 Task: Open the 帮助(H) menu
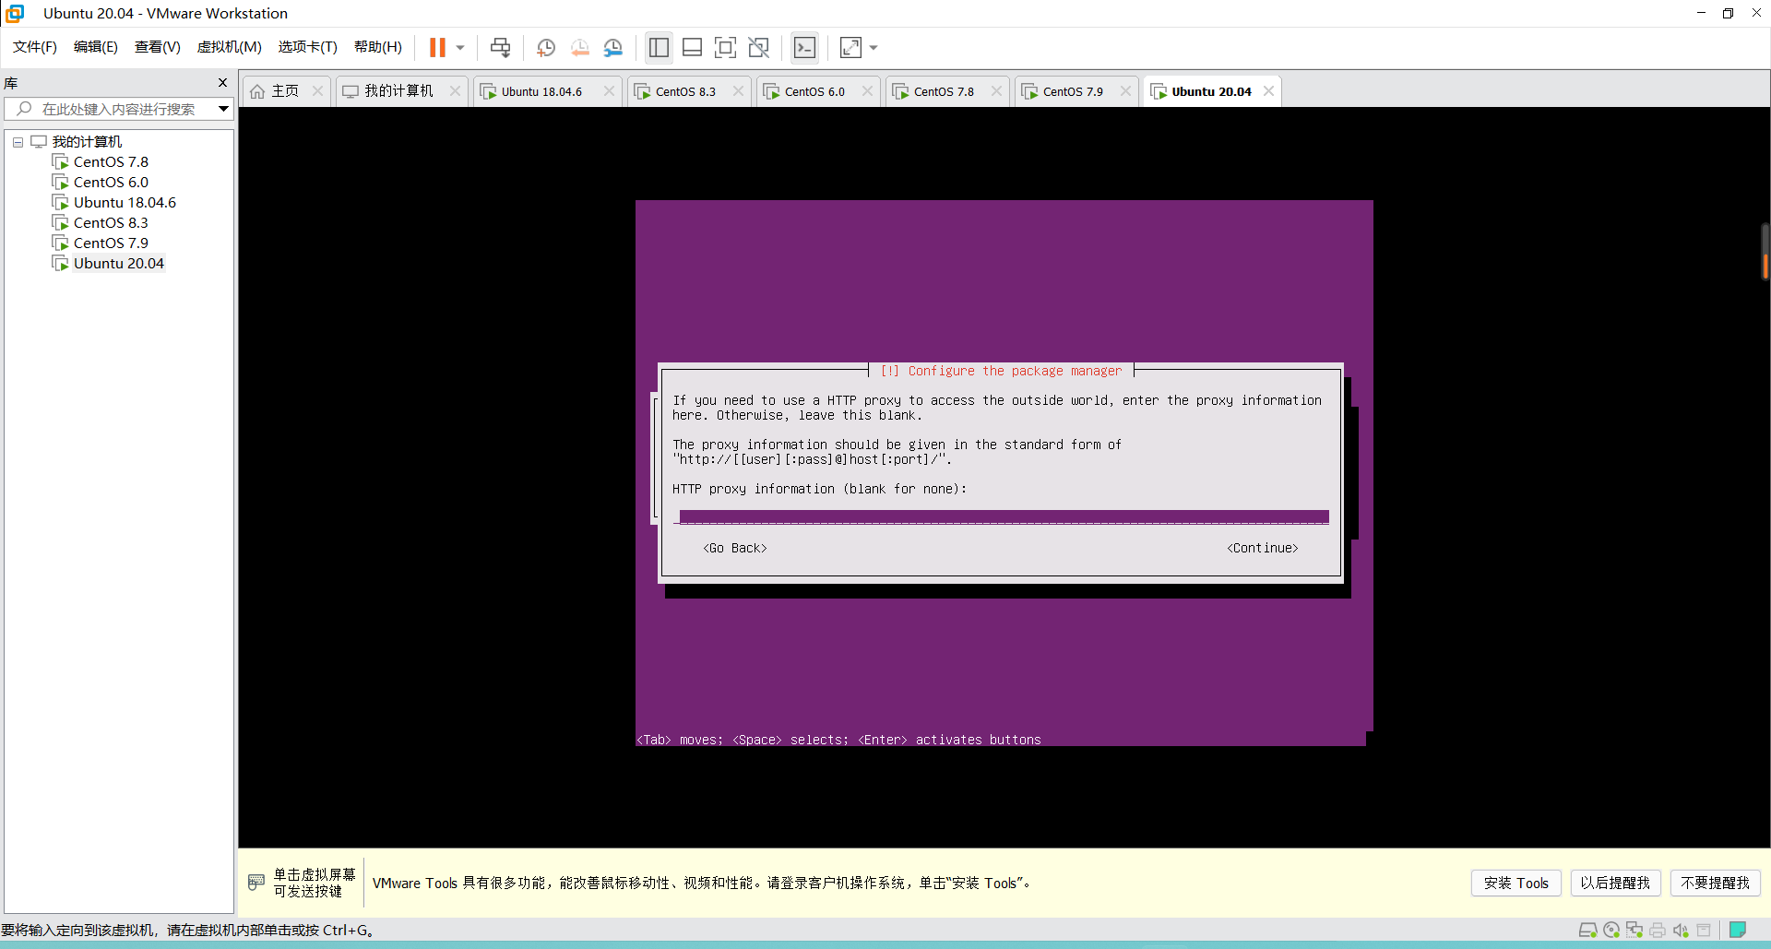378,47
